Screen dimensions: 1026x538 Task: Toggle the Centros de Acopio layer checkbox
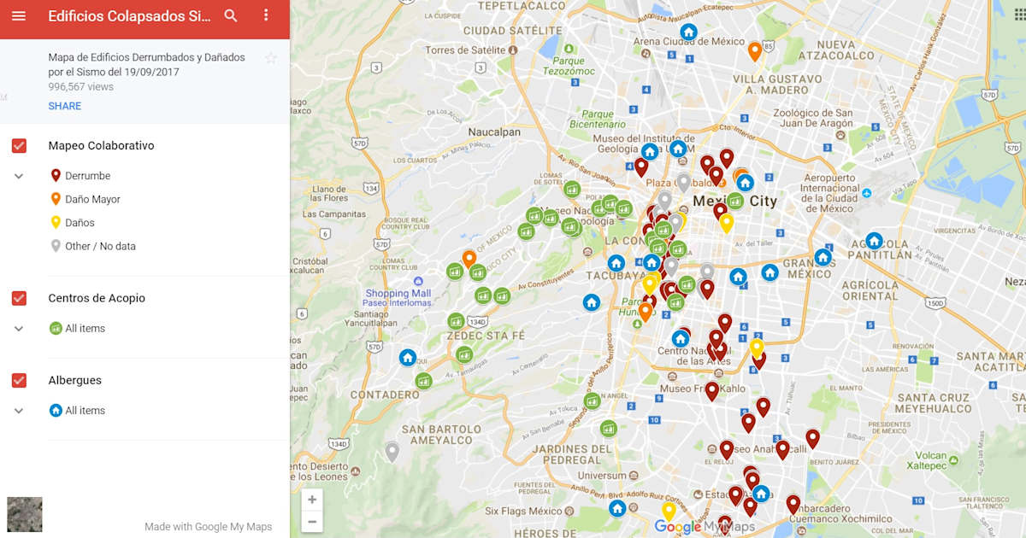(x=19, y=298)
